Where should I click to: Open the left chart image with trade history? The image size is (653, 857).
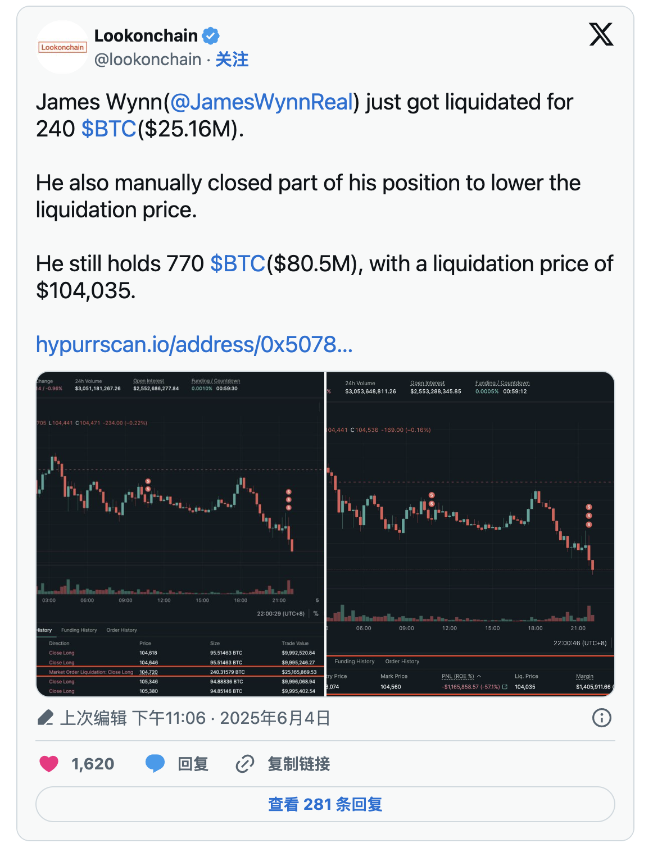pos(180,534)
